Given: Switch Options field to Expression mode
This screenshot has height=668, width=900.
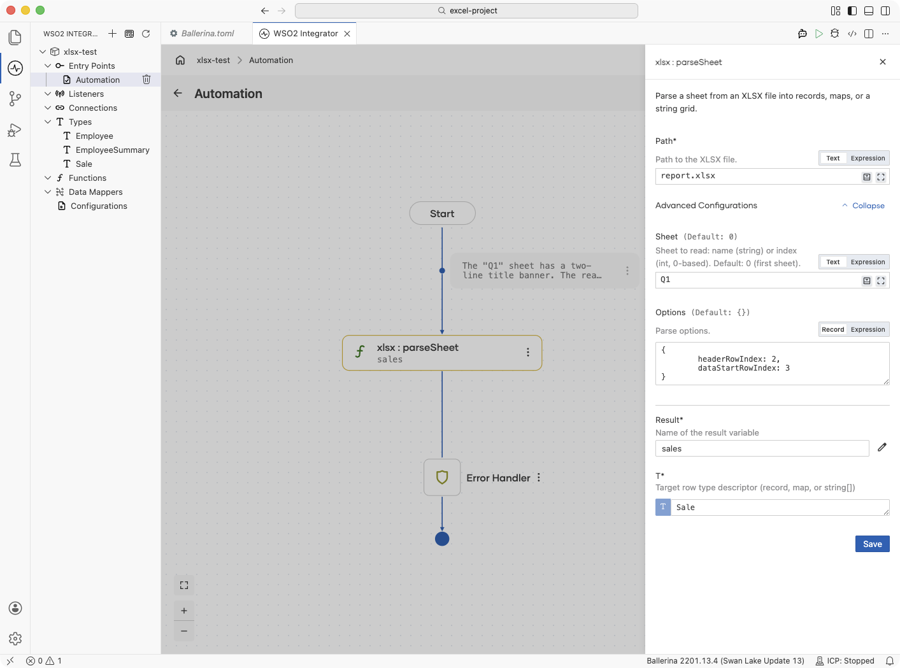Looking at the screenshot, I should [868, 329].
